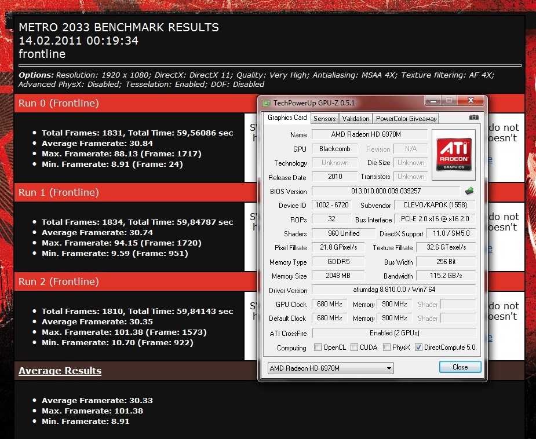Click the Memory Size field 2048 MB

click(x=338, y=276)
